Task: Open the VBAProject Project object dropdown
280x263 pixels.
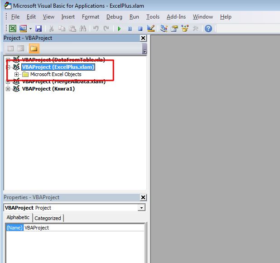Action: click(x=142, y=208)
